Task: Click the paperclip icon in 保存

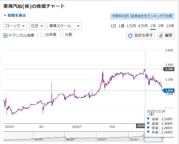Action: (x=161, y=36)
